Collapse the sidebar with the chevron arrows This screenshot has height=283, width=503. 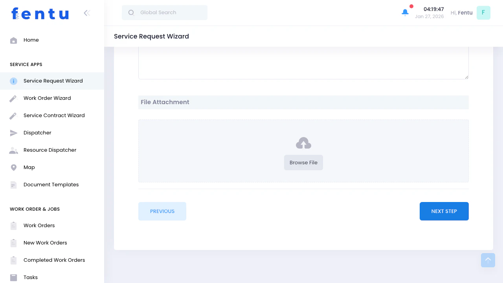point(87,13)
